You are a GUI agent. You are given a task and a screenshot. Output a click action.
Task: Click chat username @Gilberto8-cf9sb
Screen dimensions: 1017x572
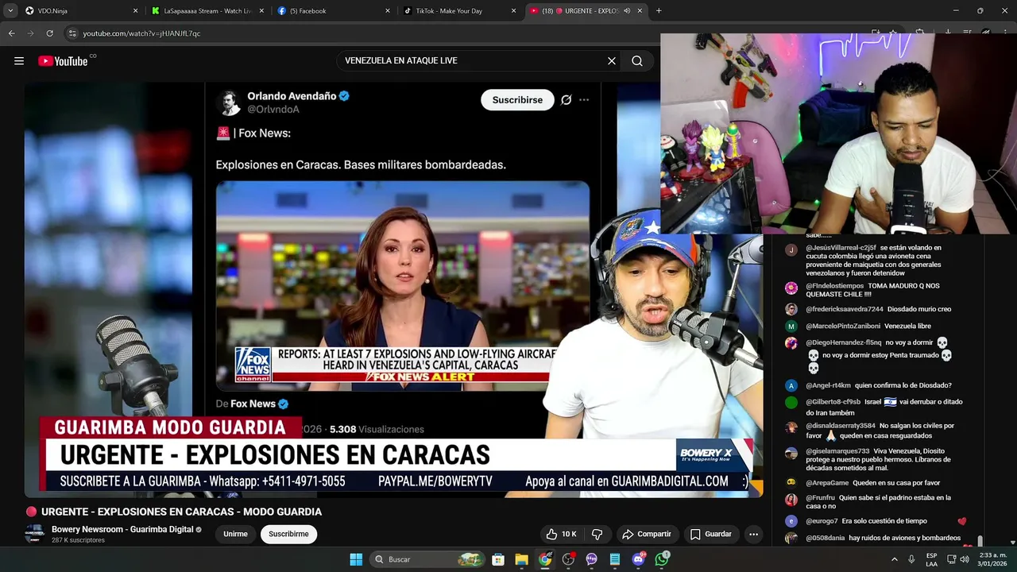[x=833, y=402]
